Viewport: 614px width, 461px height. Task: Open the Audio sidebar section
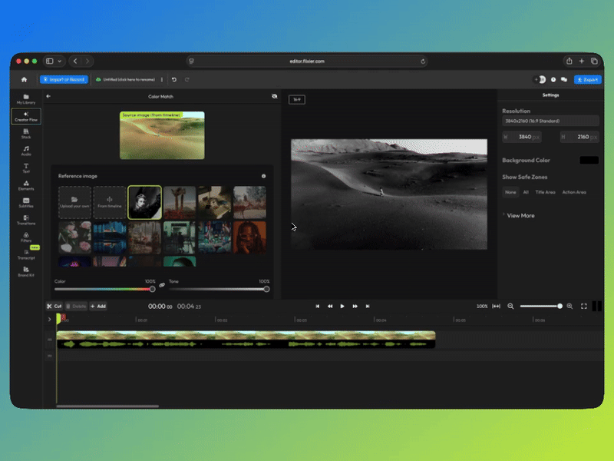click(26, 150)
